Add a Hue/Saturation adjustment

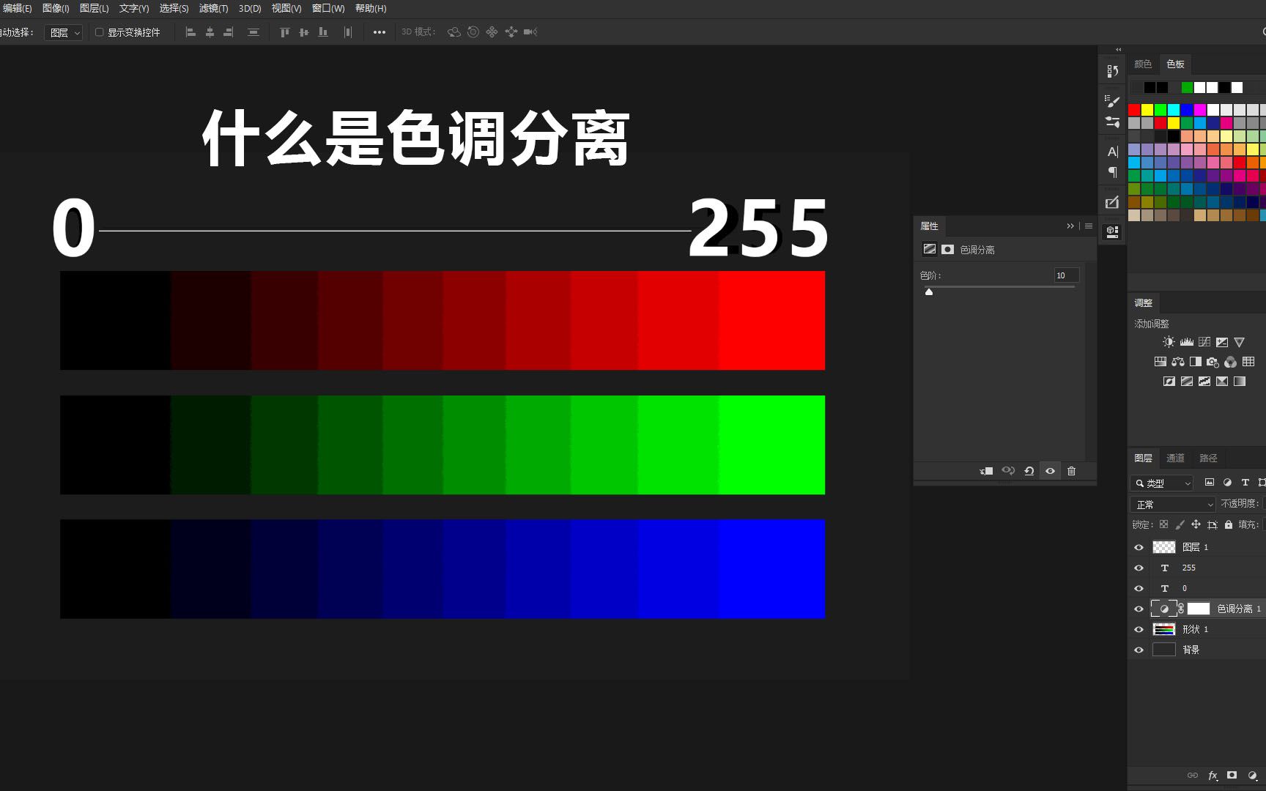(x=1160, y=362)
